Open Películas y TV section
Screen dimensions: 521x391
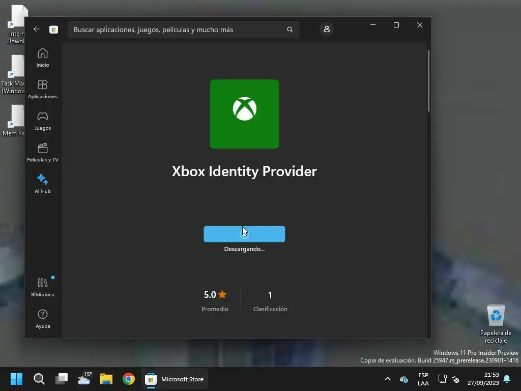(43, 153)
